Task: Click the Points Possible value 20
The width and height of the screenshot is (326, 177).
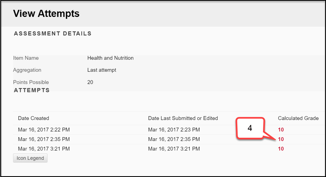Action: coord(90,82)
